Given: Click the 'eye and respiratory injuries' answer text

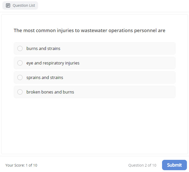Looking at the screenshot, I should pyautogui.click(x=53, y=63).
